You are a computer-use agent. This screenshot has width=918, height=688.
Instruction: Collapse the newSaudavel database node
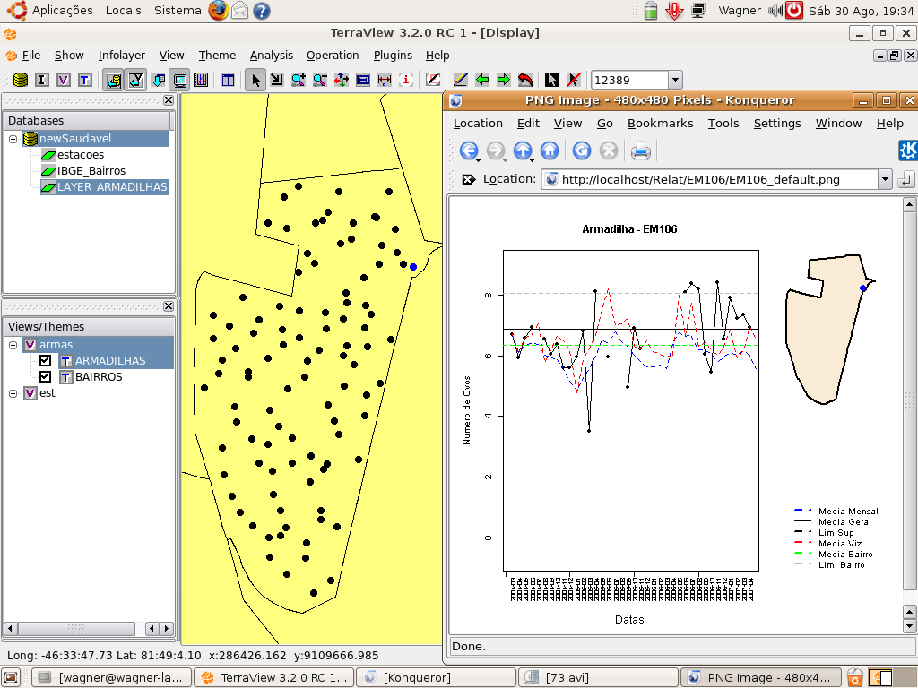point(13,139)
